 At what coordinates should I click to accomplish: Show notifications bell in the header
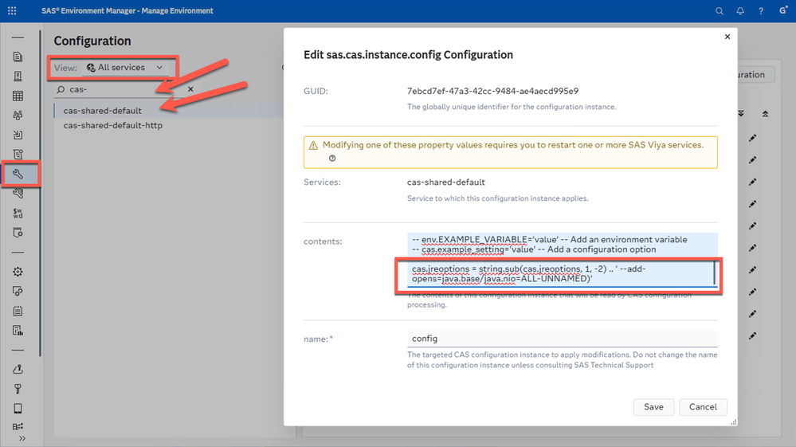coord(740,10)
